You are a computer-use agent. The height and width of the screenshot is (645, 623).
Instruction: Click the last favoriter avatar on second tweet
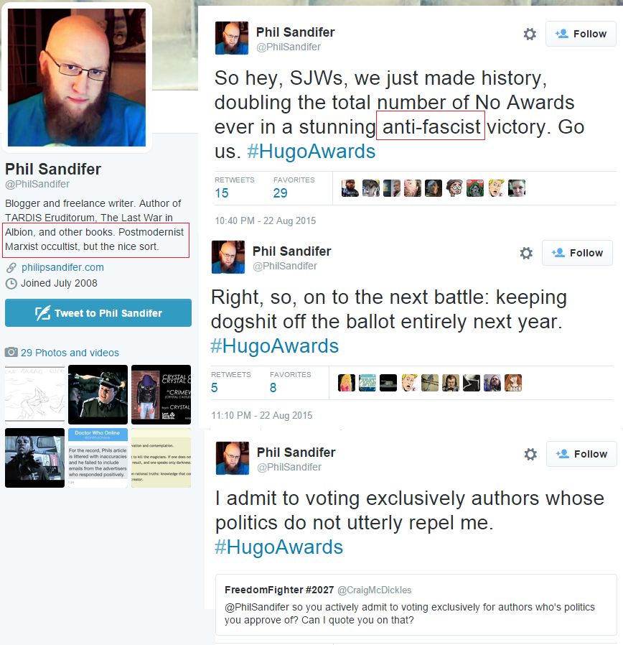(513, 383)
